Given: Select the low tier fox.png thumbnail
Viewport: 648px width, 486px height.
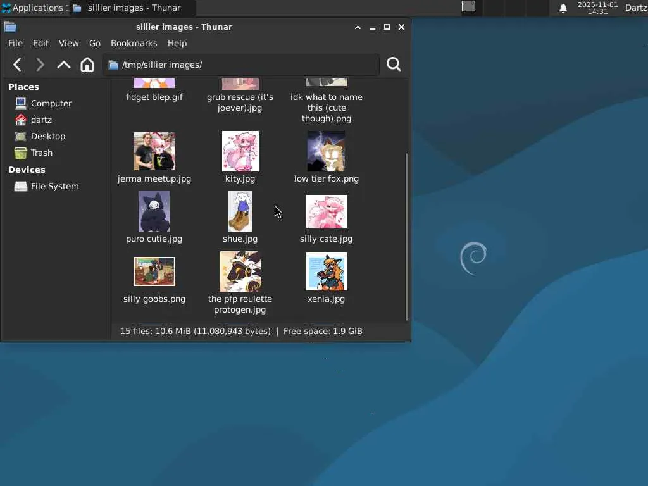Looking at the screenshot, I should [x=326, y=151].
